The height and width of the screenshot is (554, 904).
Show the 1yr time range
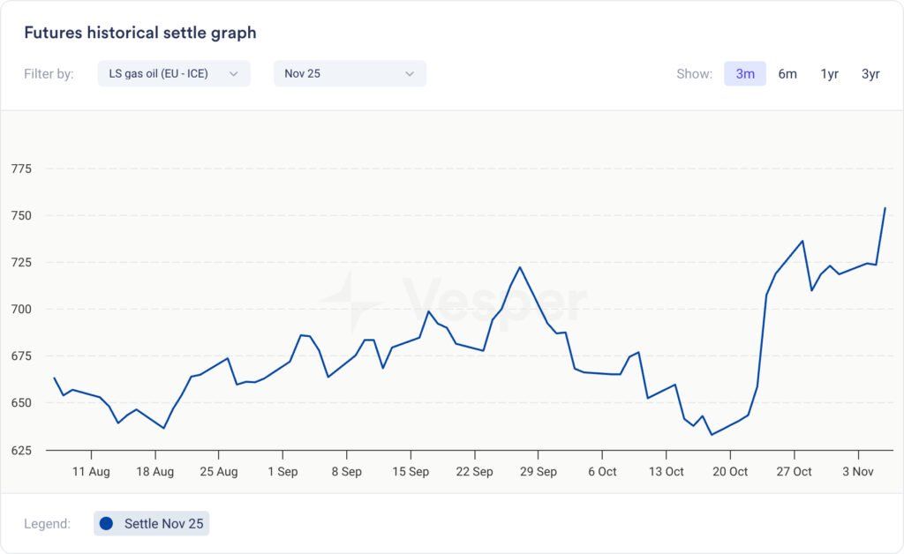pos(829,74)
